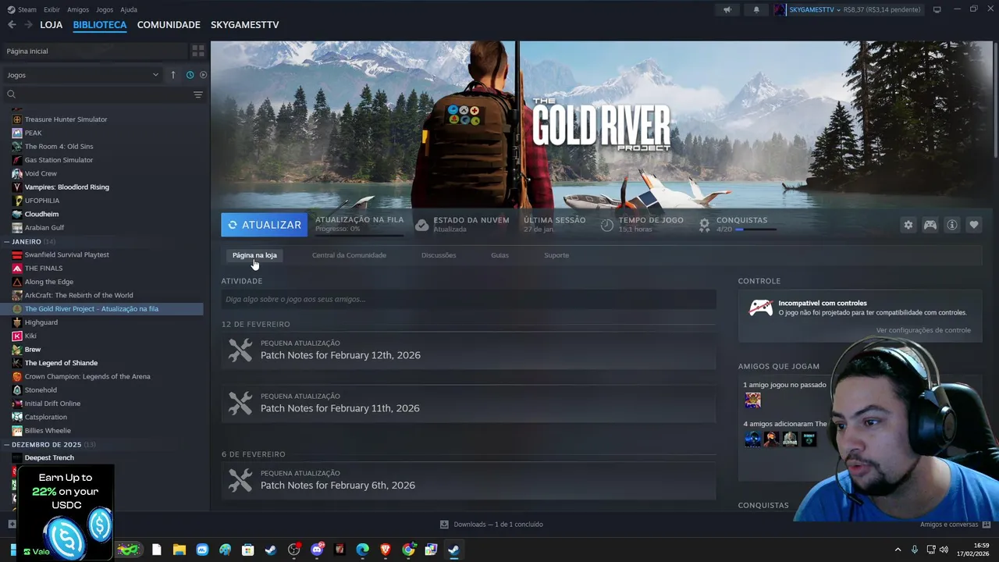Show game info icon

pos(952,225)
